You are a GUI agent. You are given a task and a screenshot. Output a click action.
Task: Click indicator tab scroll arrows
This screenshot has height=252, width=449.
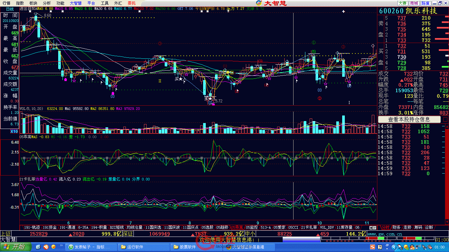pos(373,227)
